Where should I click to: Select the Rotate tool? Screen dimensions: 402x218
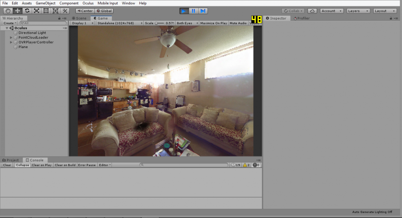coord(27,11)
